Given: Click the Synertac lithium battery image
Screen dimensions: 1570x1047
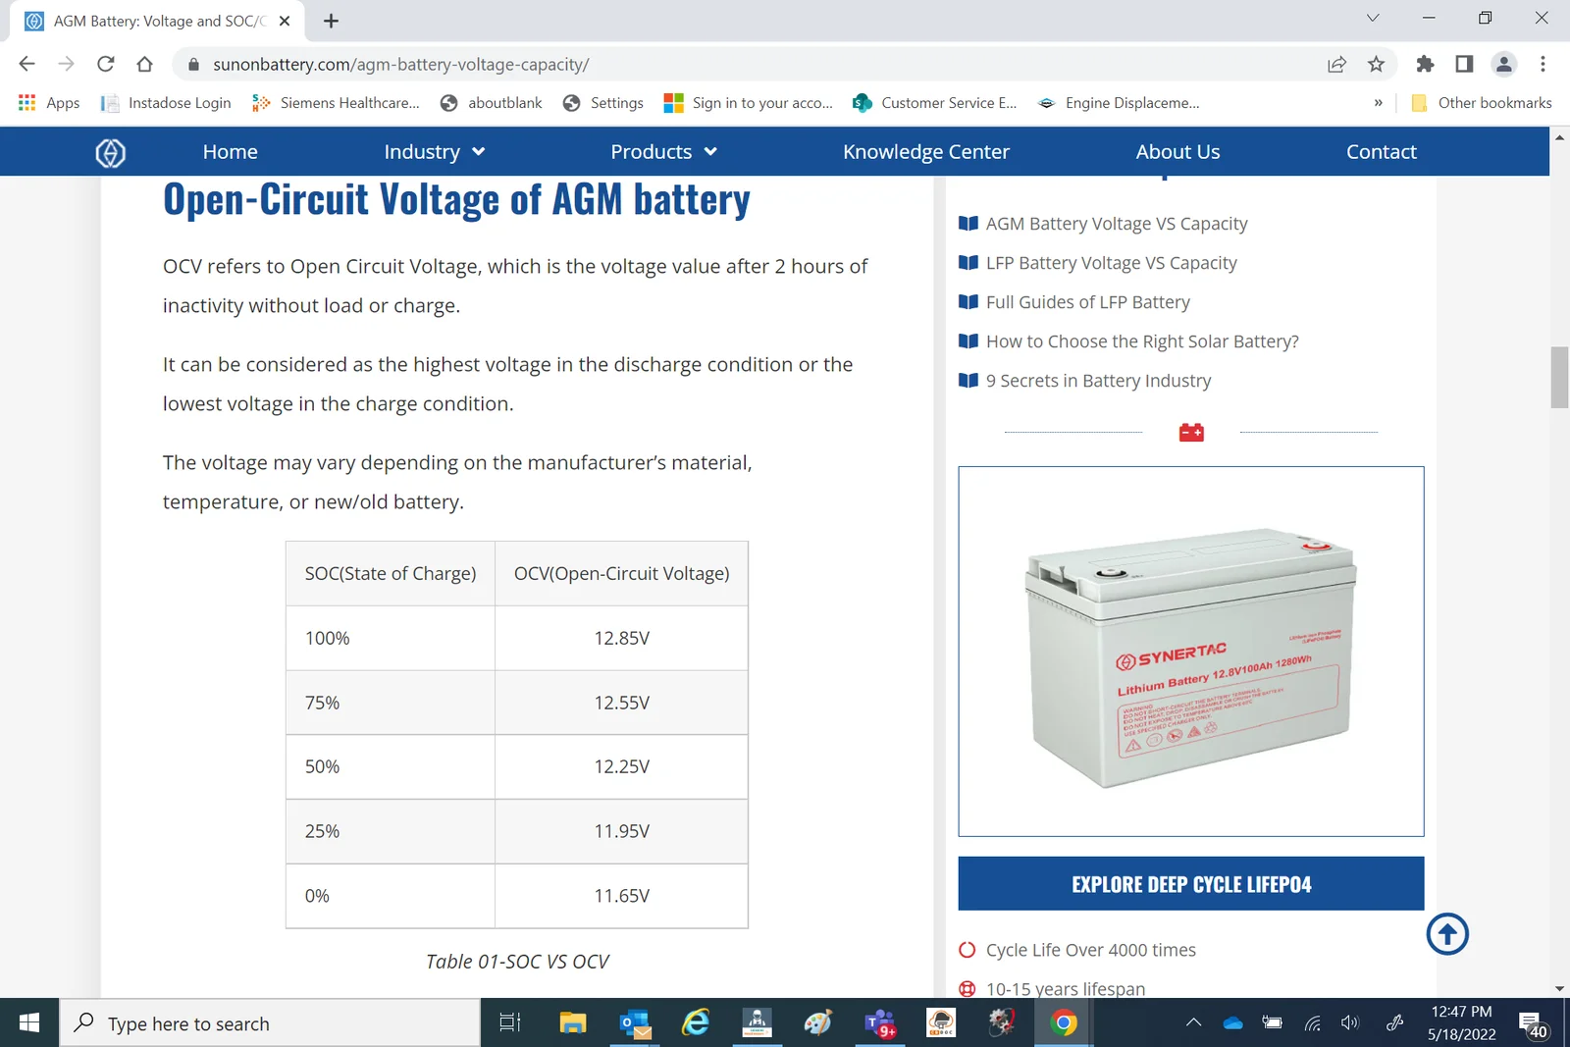Looking at the screenshot, I should (1190, 652).
